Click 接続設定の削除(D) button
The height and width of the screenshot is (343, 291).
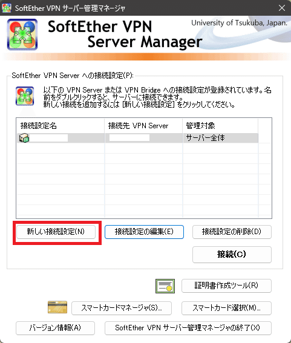[232, 232]
